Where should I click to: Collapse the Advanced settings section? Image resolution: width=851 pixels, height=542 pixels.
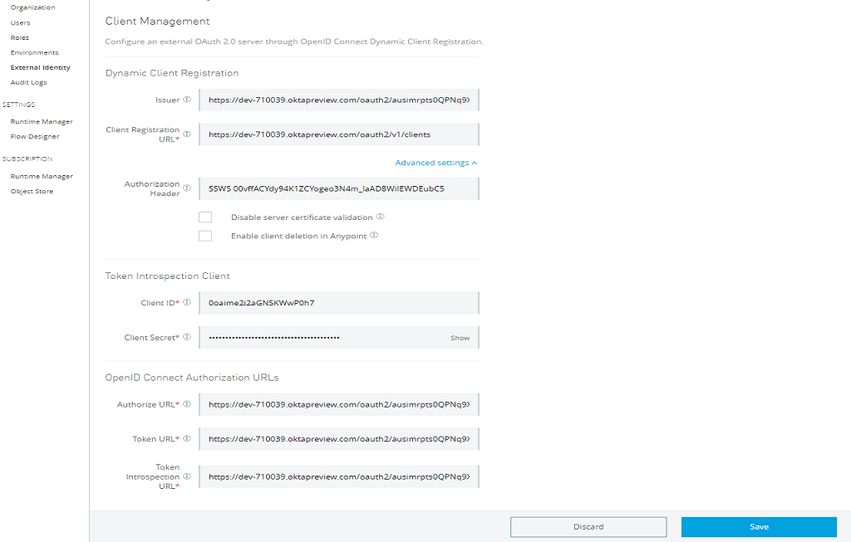436,163
